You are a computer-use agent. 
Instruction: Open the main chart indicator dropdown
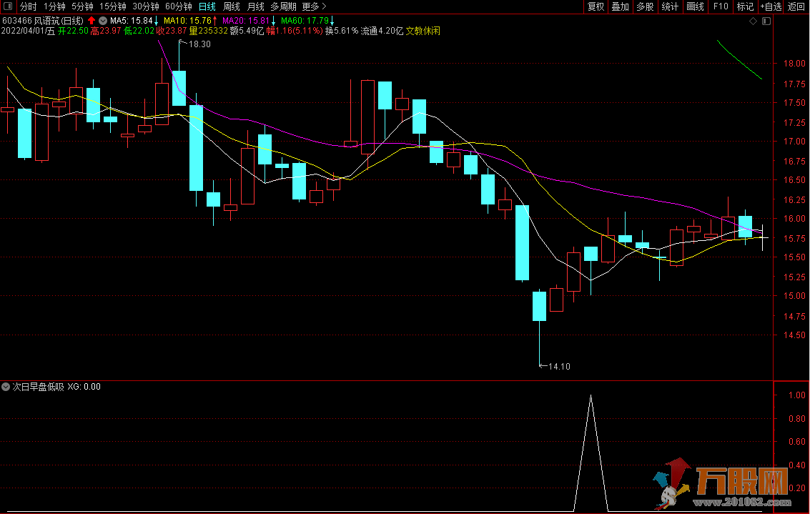point(104,21)
